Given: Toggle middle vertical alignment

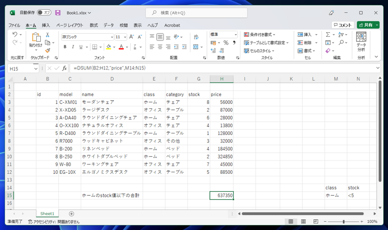Looking at the screenshot, I should [x=160, y=37].
